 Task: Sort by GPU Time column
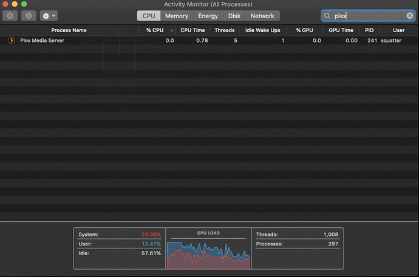pos(341,30)
